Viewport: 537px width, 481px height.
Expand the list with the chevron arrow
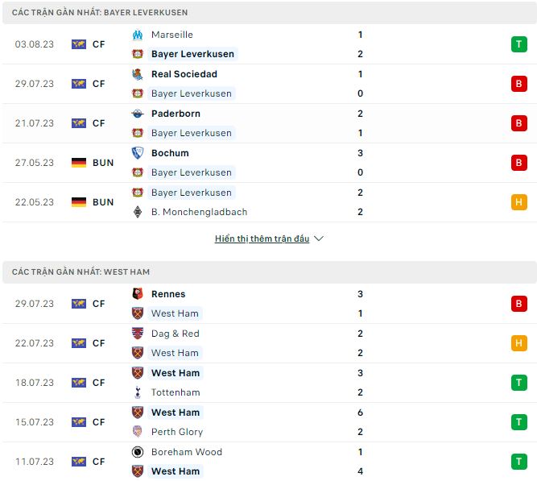[x=319, y=239]
